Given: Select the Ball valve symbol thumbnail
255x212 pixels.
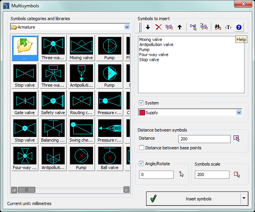Looking at the screenshot, I should click(110, 158).
